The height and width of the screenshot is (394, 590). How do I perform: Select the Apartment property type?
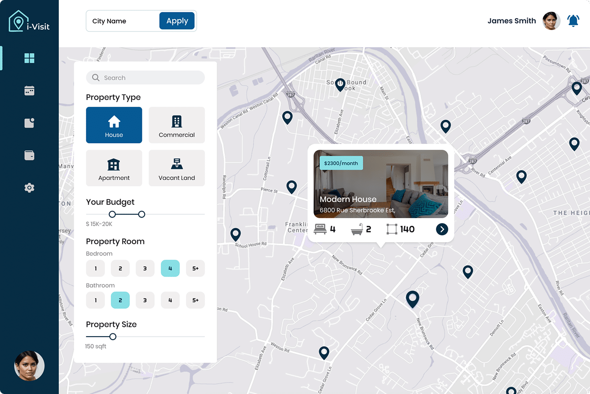point(114,168)
